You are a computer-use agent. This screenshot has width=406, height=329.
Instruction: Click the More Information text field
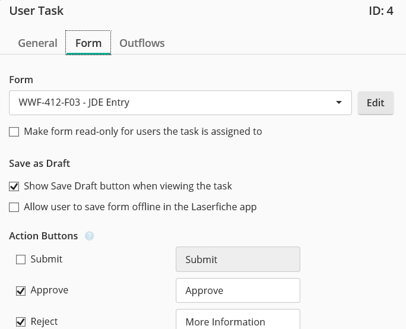coord(238,321)
